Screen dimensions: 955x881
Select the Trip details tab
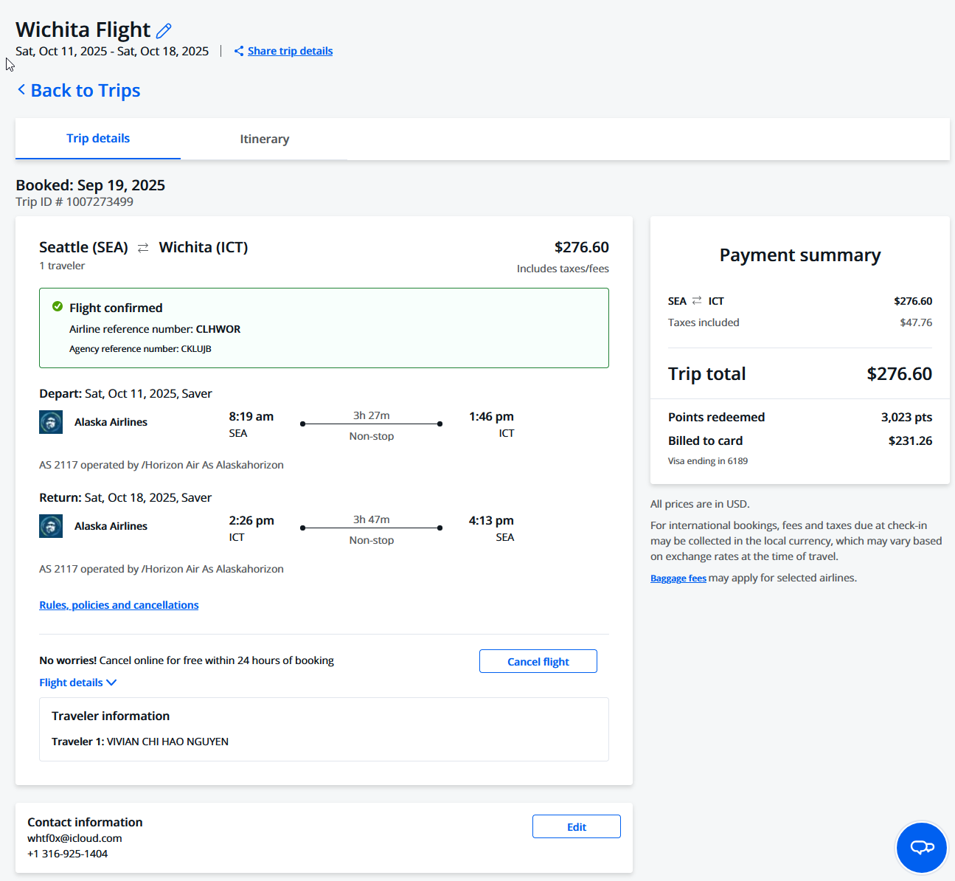tap(98, 139)
